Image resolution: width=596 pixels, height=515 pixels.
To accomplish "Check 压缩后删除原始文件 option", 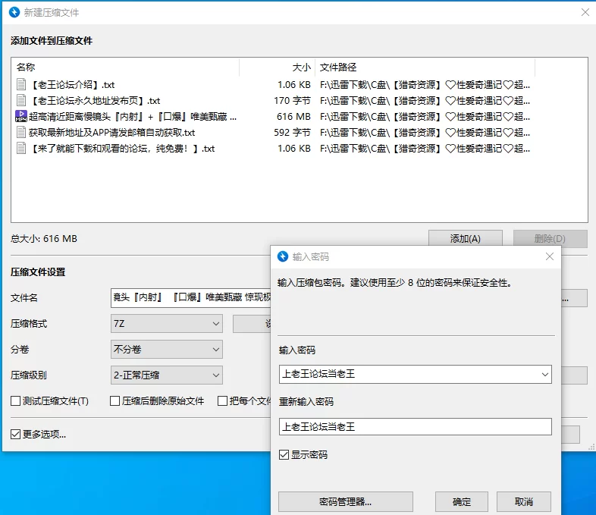I will click(114, 401).
